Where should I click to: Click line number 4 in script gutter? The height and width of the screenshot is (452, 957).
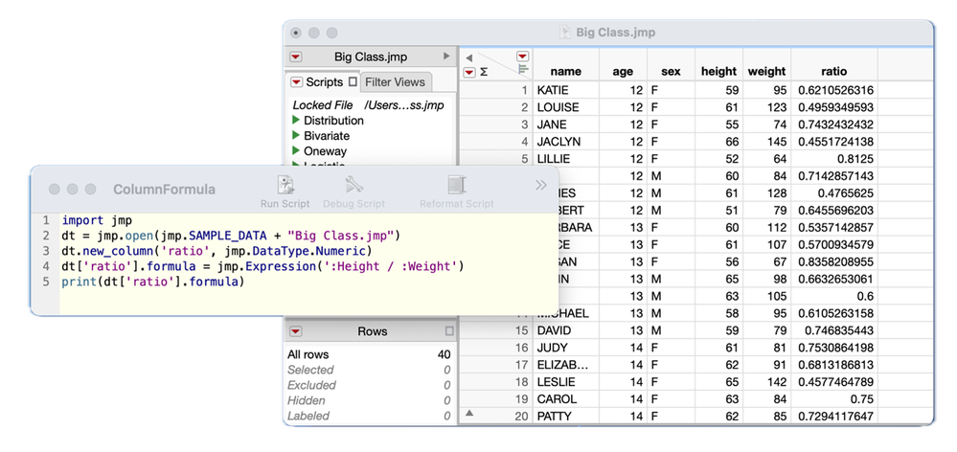(x=46, y=266)
